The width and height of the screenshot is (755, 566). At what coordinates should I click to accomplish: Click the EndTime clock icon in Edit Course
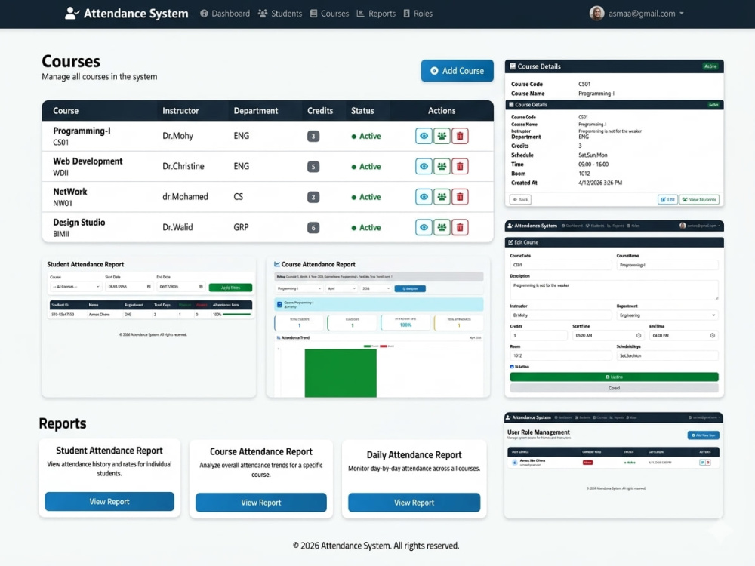(x=712, y=336)
